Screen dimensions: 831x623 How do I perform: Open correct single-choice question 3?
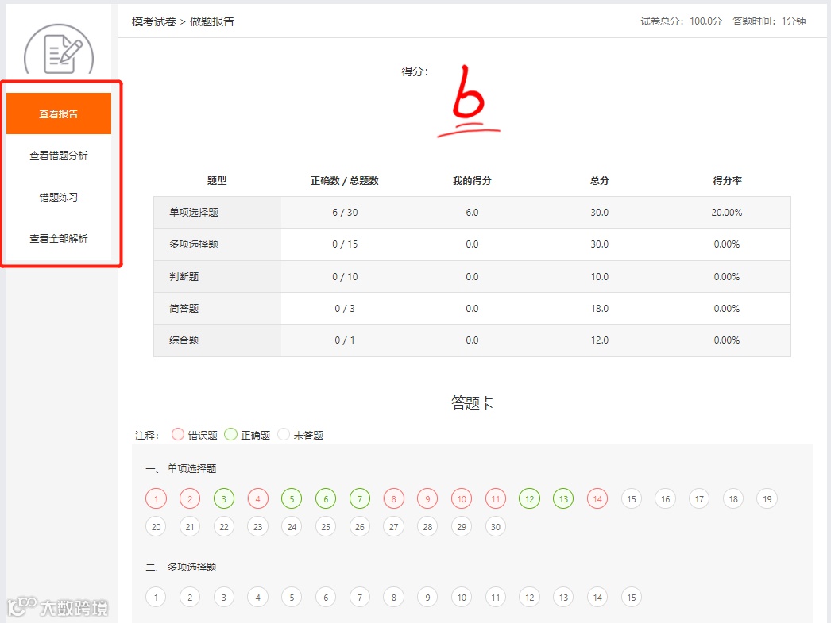224,498
